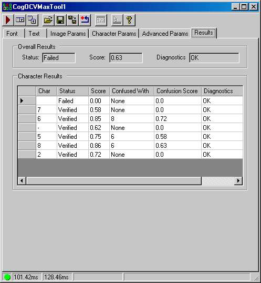Click the Char cell showing 8

pyautogui.click(x=46, y=146)
